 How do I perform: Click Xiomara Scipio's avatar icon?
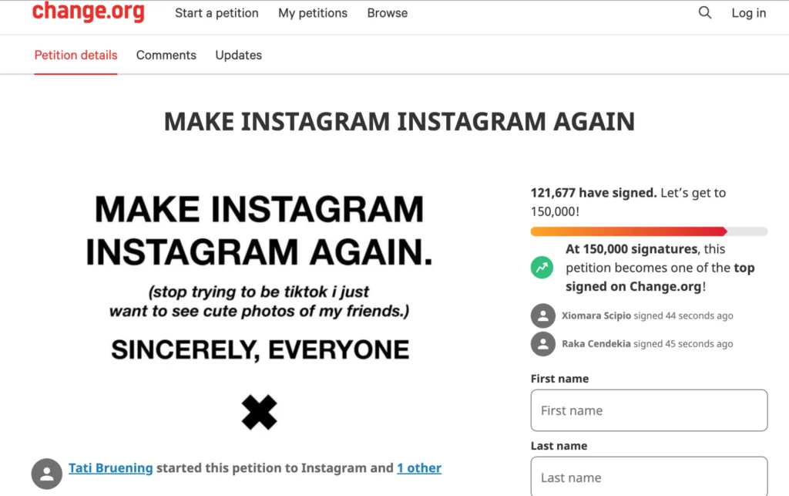[x=543, y=315]
